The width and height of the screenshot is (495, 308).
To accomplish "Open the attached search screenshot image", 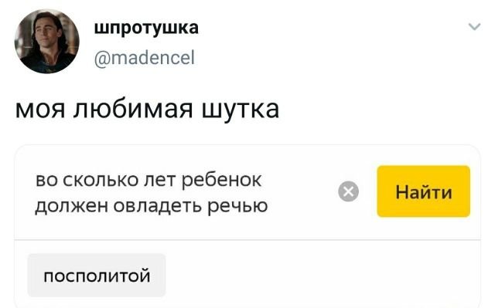I will (247, 226).
